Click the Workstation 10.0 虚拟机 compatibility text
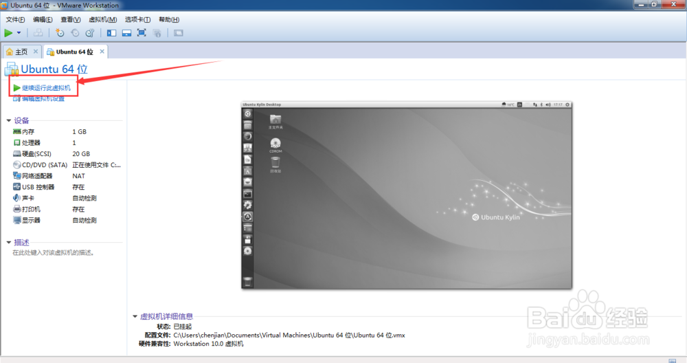The height and width of the screenshot is (363, 687). click(209, 344)
